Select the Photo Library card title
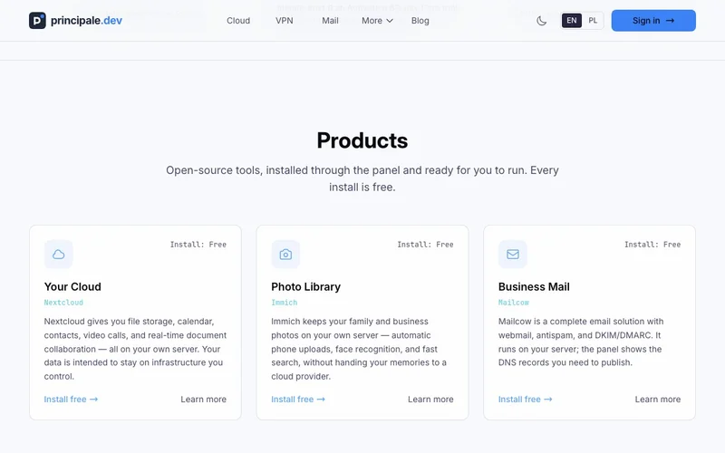The image size is (725, 453). point(305,286)
